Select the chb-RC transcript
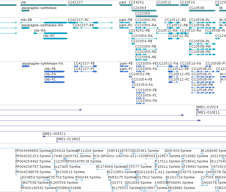The height and width of the screenshot is (192, 226). 55,39
